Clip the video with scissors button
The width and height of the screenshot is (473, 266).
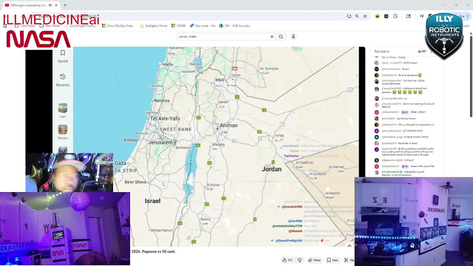(349, 260)
